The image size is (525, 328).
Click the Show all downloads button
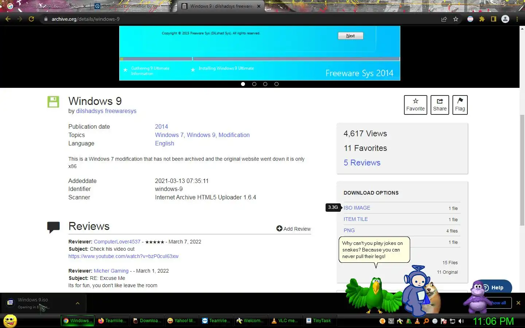(498, 303)
